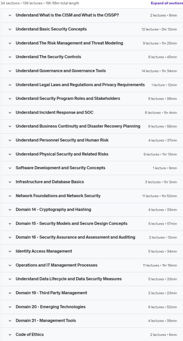Open 'Domain 14 - Cryptography and Hashing' title
183x341 pixels.
pos(53,210)
